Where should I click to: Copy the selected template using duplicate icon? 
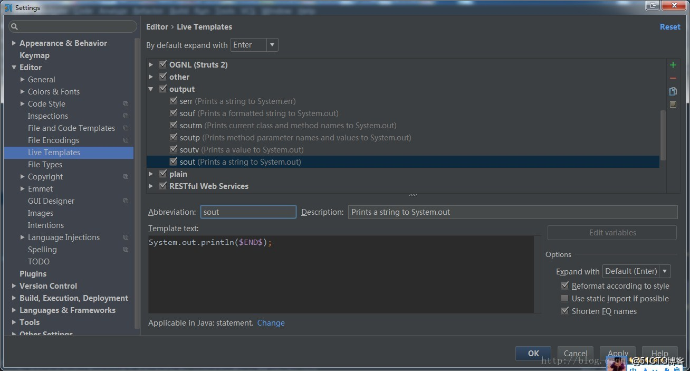pos(673,91)
